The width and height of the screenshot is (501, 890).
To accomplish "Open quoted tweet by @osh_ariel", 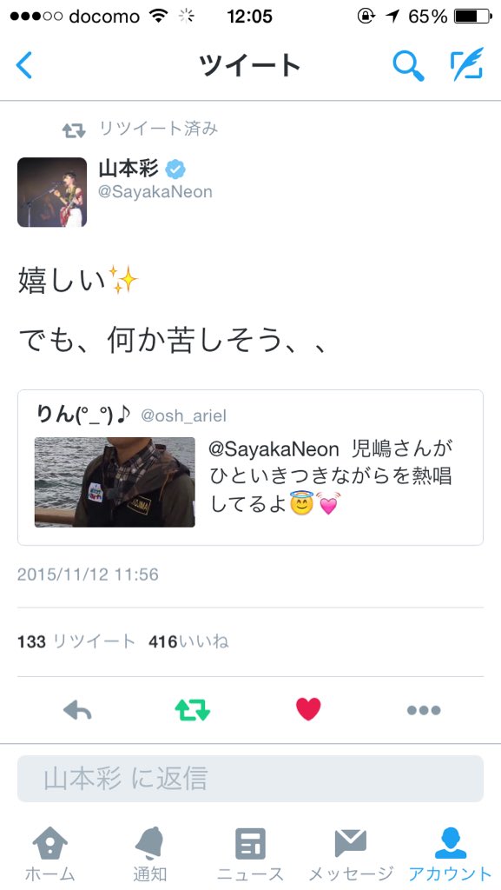I will tap(250, 467).
